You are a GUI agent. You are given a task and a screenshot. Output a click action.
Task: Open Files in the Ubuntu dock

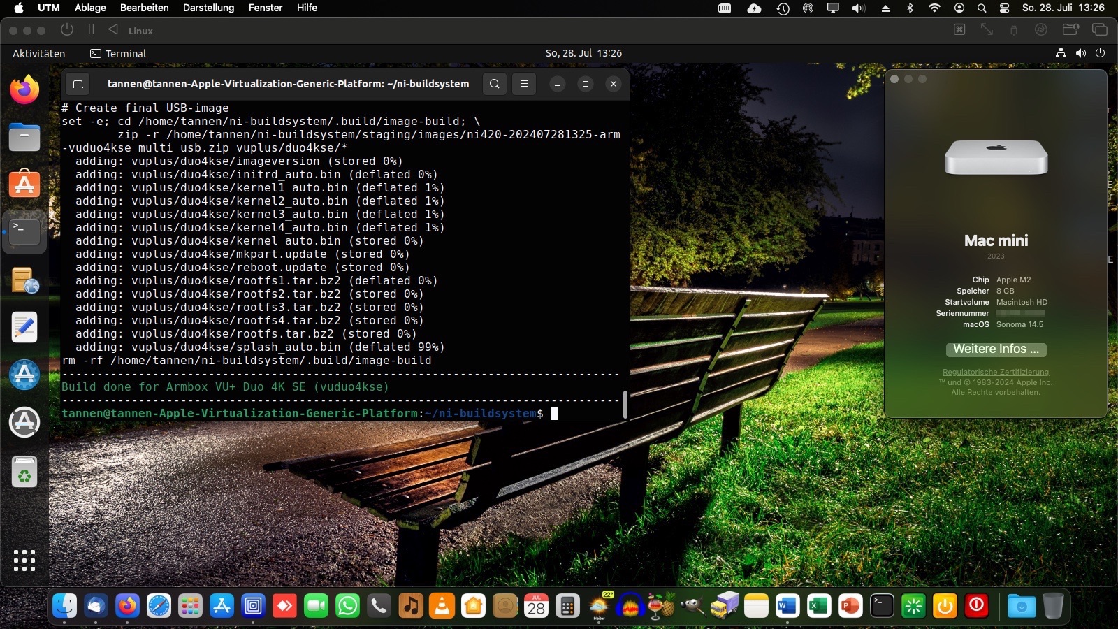(24, 138)
